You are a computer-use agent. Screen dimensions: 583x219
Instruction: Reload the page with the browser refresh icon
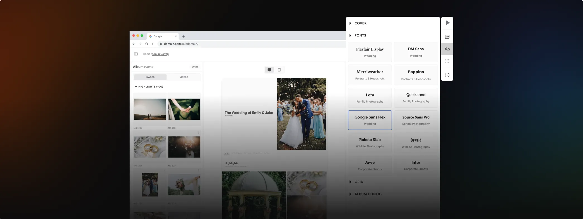pos(147,44)
